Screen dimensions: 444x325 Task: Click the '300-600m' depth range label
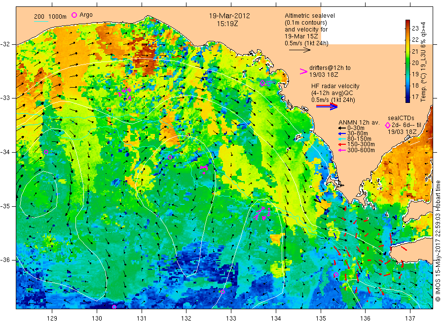pos(361,150)
